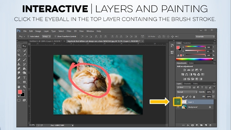Select the Pen tool
The width and height of the screenshot is (231, 130).
(19, 77)
